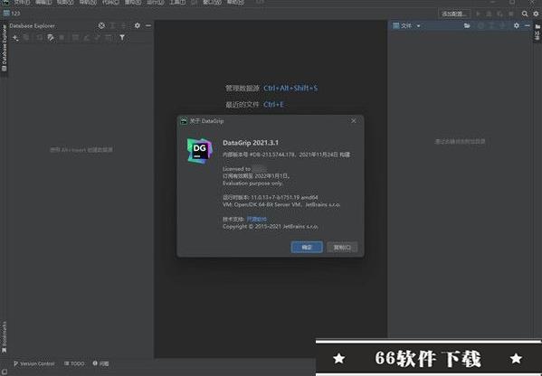Click the runtime version 11.0.13 line

(x=271, y=198)
